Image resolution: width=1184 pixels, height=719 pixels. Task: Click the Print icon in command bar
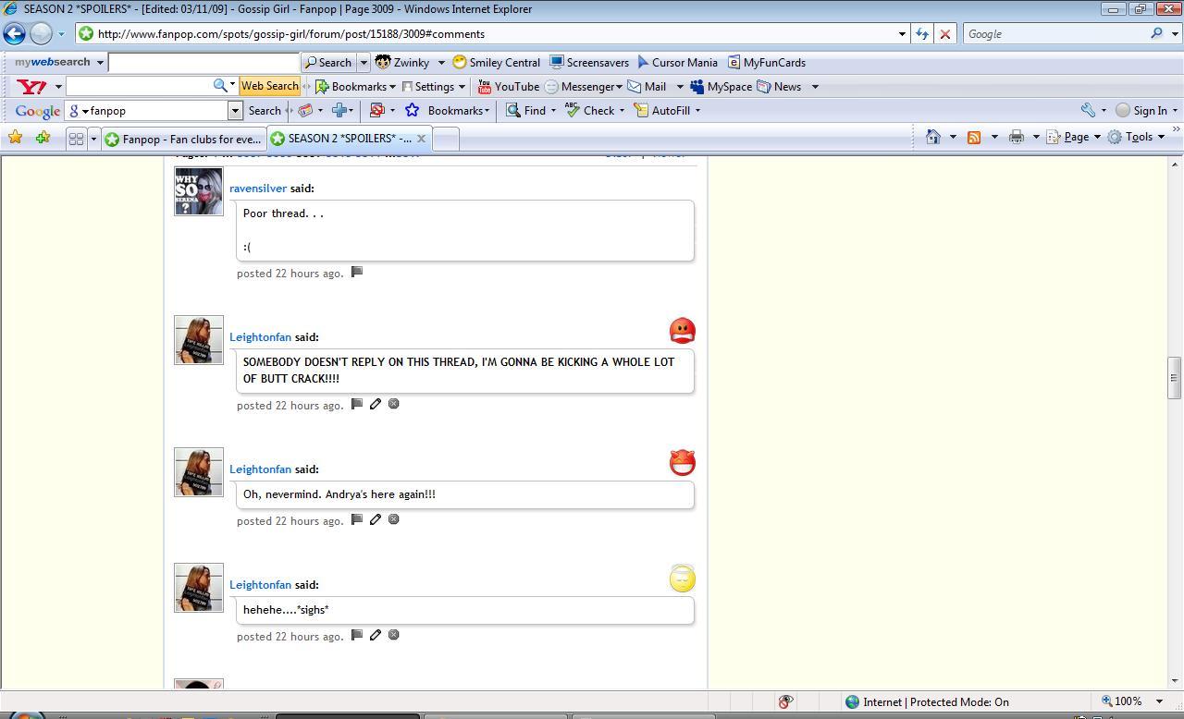1017,137
